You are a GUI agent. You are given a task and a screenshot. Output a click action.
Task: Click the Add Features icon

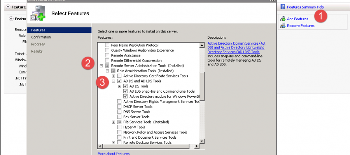pyautogui.click(x=283, y=19)
